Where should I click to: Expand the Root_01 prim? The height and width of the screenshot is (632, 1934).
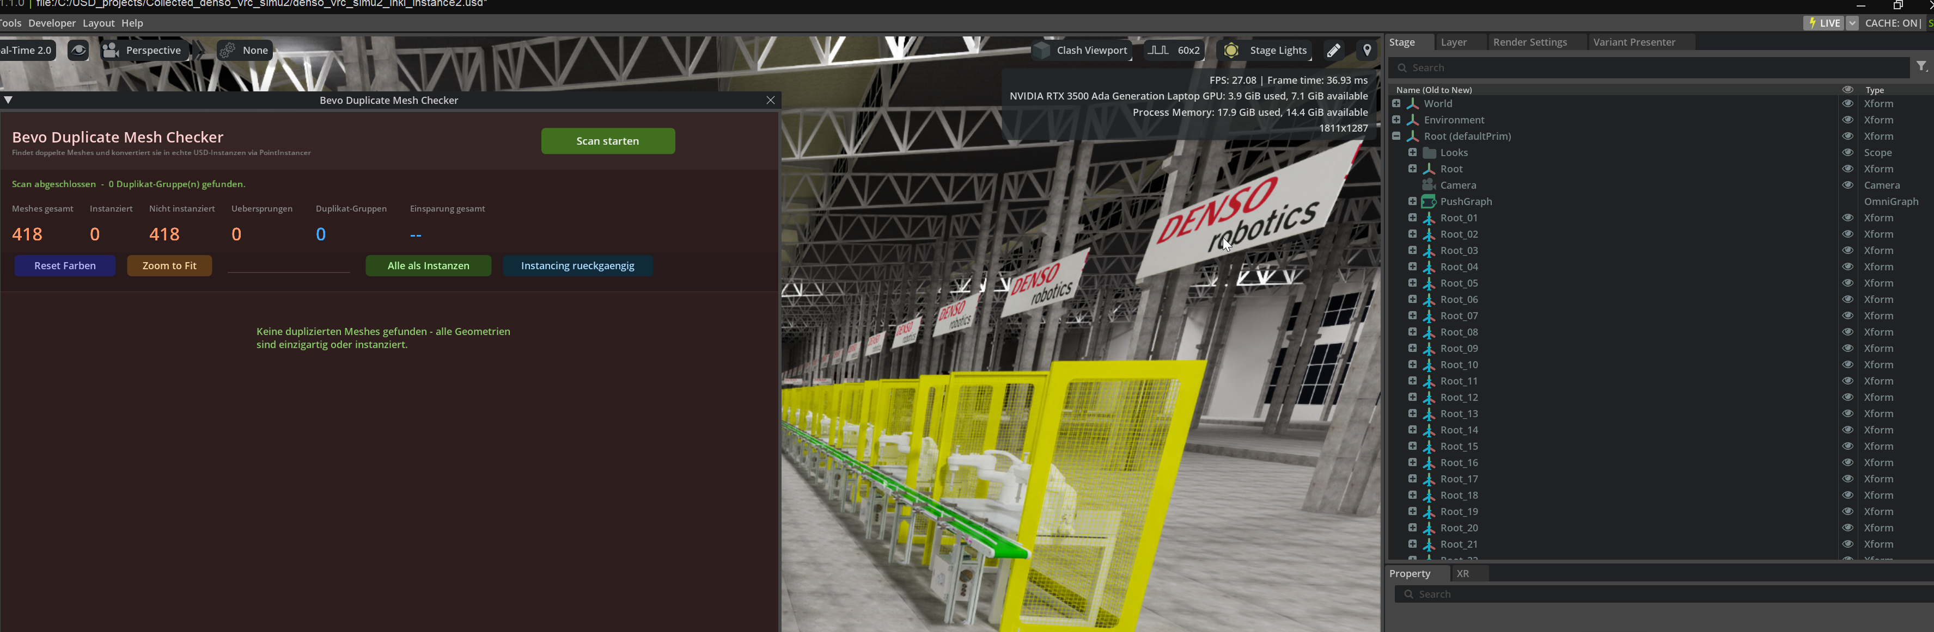[1412, 218]
